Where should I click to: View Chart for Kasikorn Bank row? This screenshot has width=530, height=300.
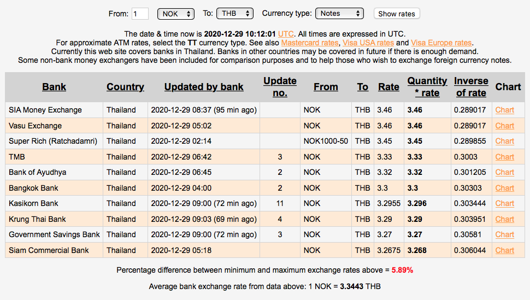[504, 203]
